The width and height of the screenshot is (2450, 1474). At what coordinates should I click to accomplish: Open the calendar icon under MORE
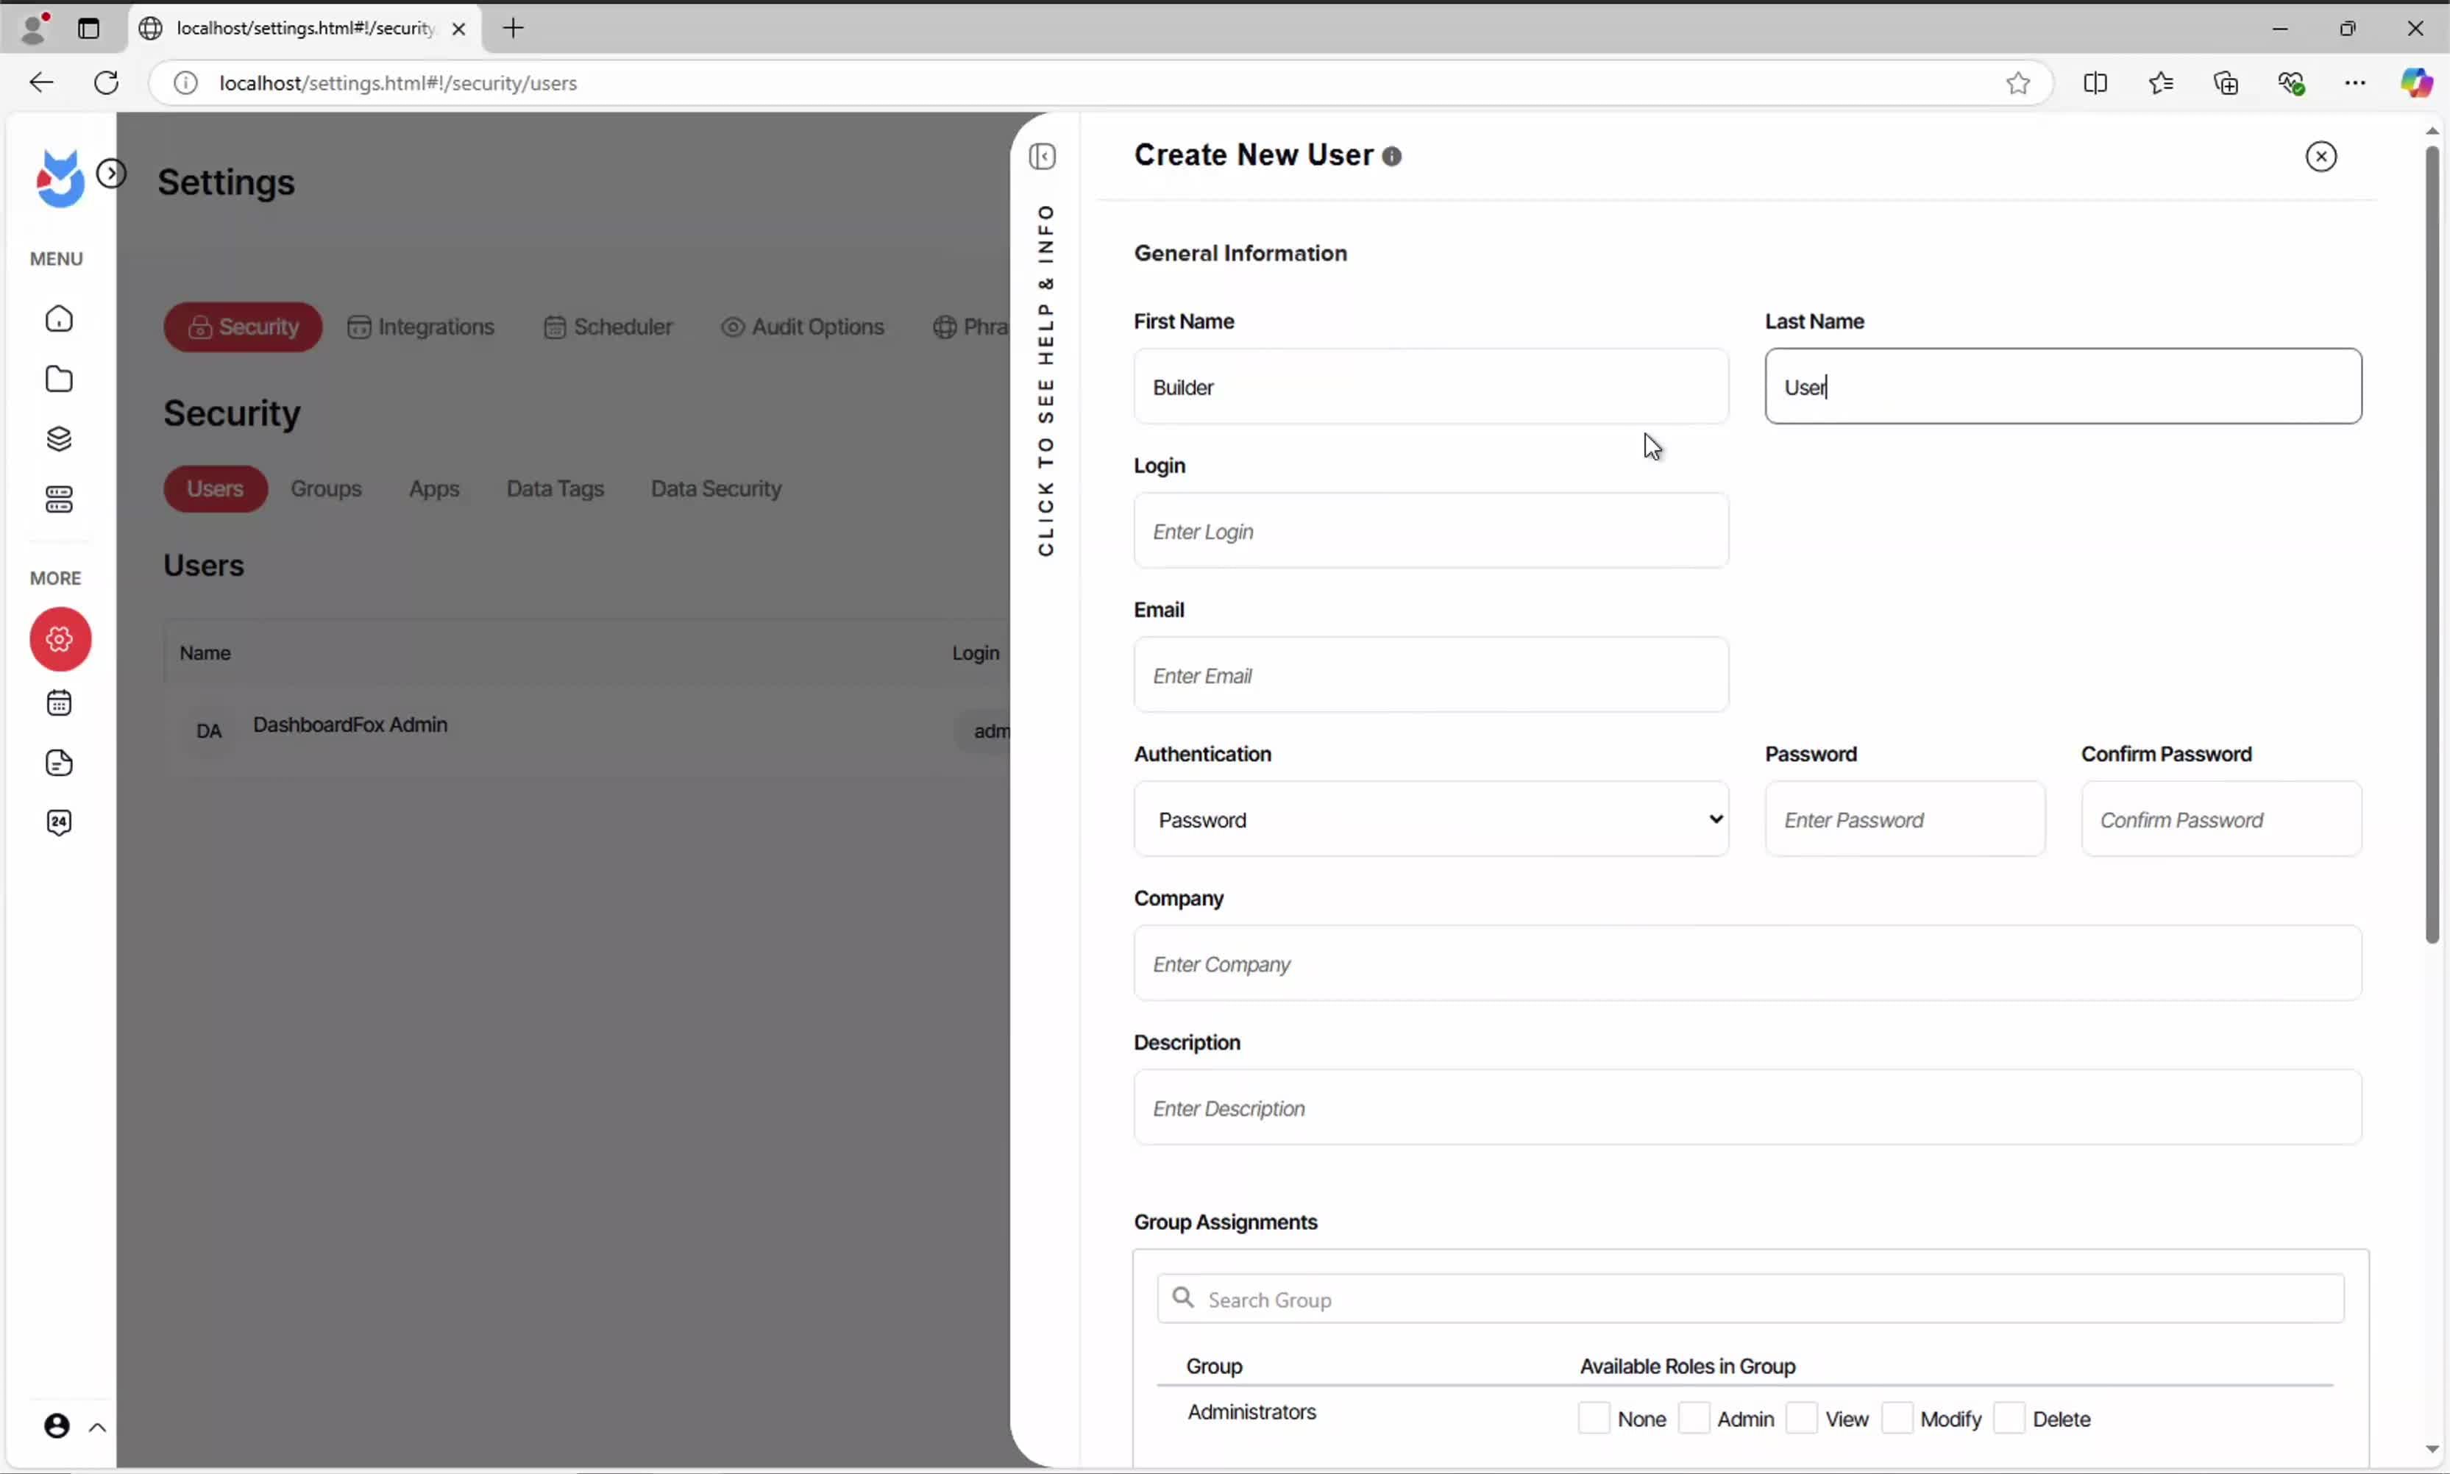pyautogui.click(x=60, y=703)
